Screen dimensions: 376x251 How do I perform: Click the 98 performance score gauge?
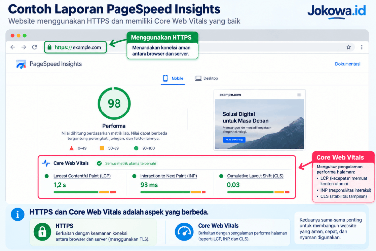tap(114, 104)
